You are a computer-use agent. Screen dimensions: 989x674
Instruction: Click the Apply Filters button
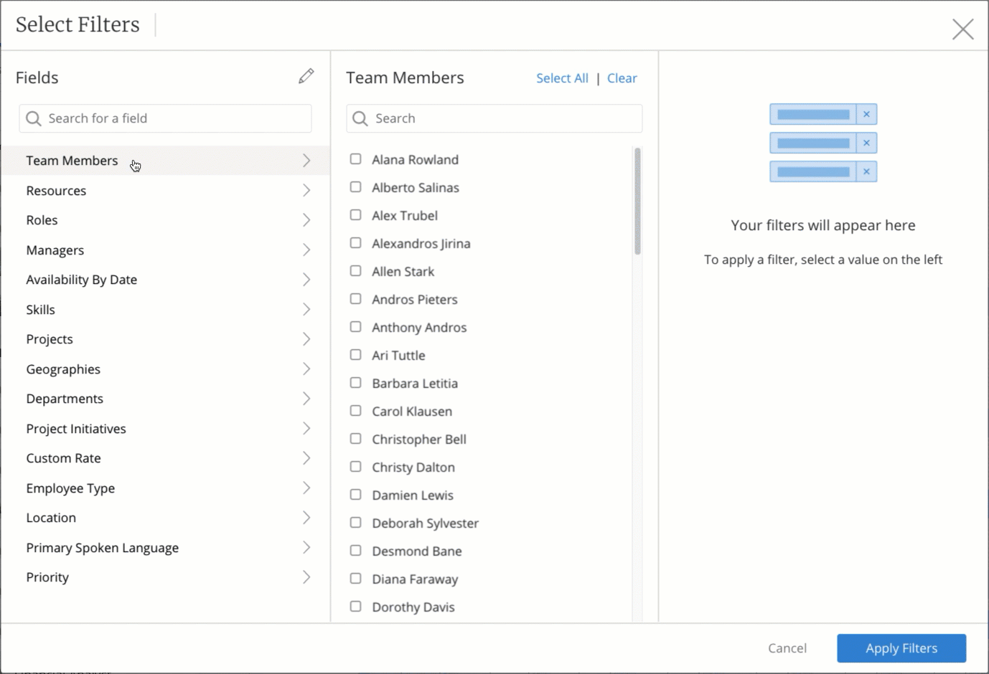click(901, 647)
